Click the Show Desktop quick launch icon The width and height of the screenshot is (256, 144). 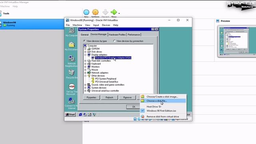point(90,115)
